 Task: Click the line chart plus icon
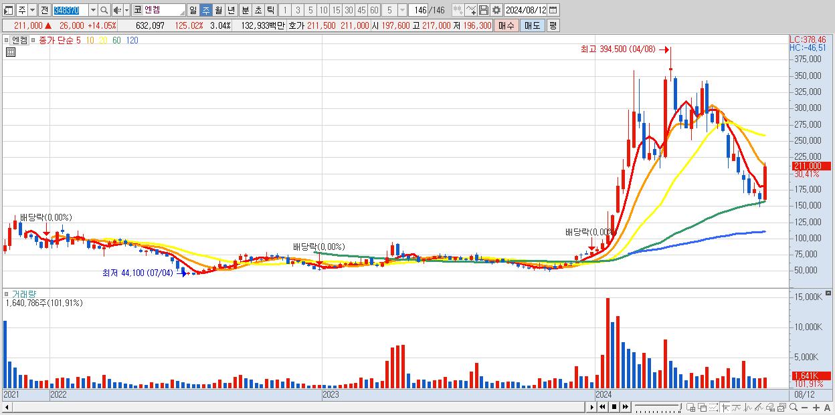pos(471,10)
